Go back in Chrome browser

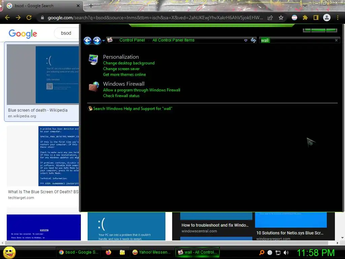click(7, 18)
